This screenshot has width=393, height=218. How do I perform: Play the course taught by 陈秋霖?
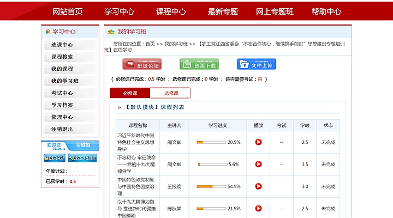pyautogui.click(x=258, y=208)
